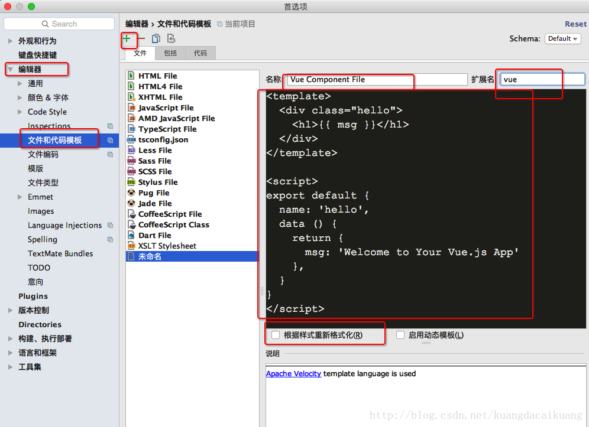Select the Jade File template icon

click(131, 203)
